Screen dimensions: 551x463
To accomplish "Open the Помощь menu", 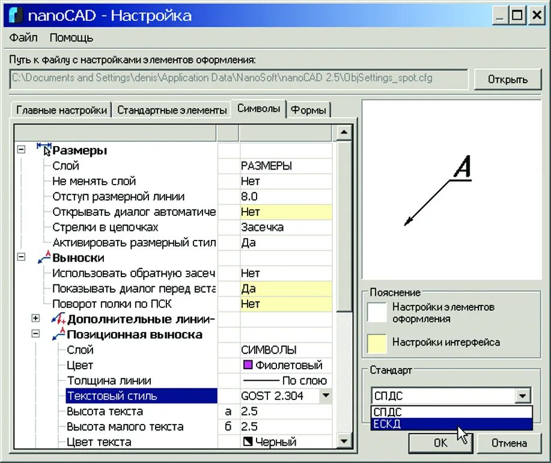I will point(72,37).
